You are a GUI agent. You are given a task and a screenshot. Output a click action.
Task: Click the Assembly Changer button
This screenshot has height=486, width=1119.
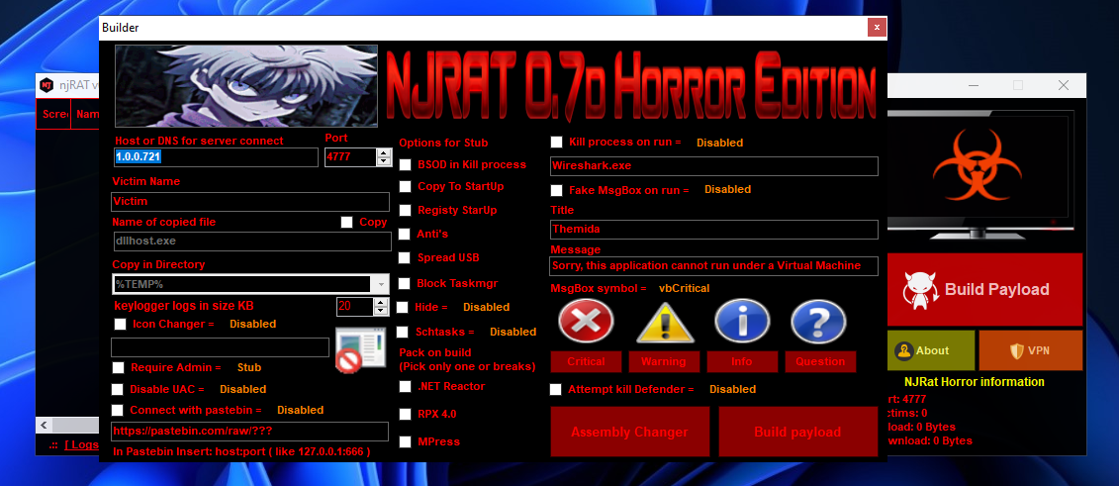click(629, 432)
